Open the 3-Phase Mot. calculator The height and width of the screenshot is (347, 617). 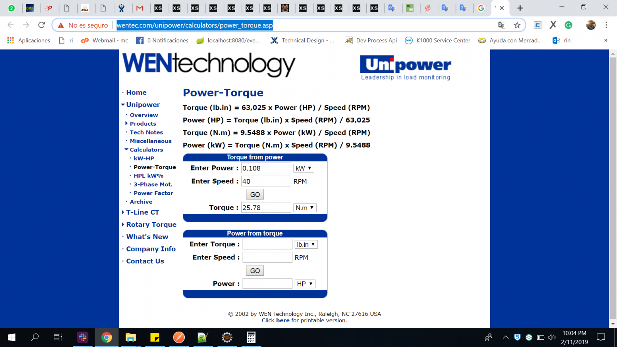point(153,184)
